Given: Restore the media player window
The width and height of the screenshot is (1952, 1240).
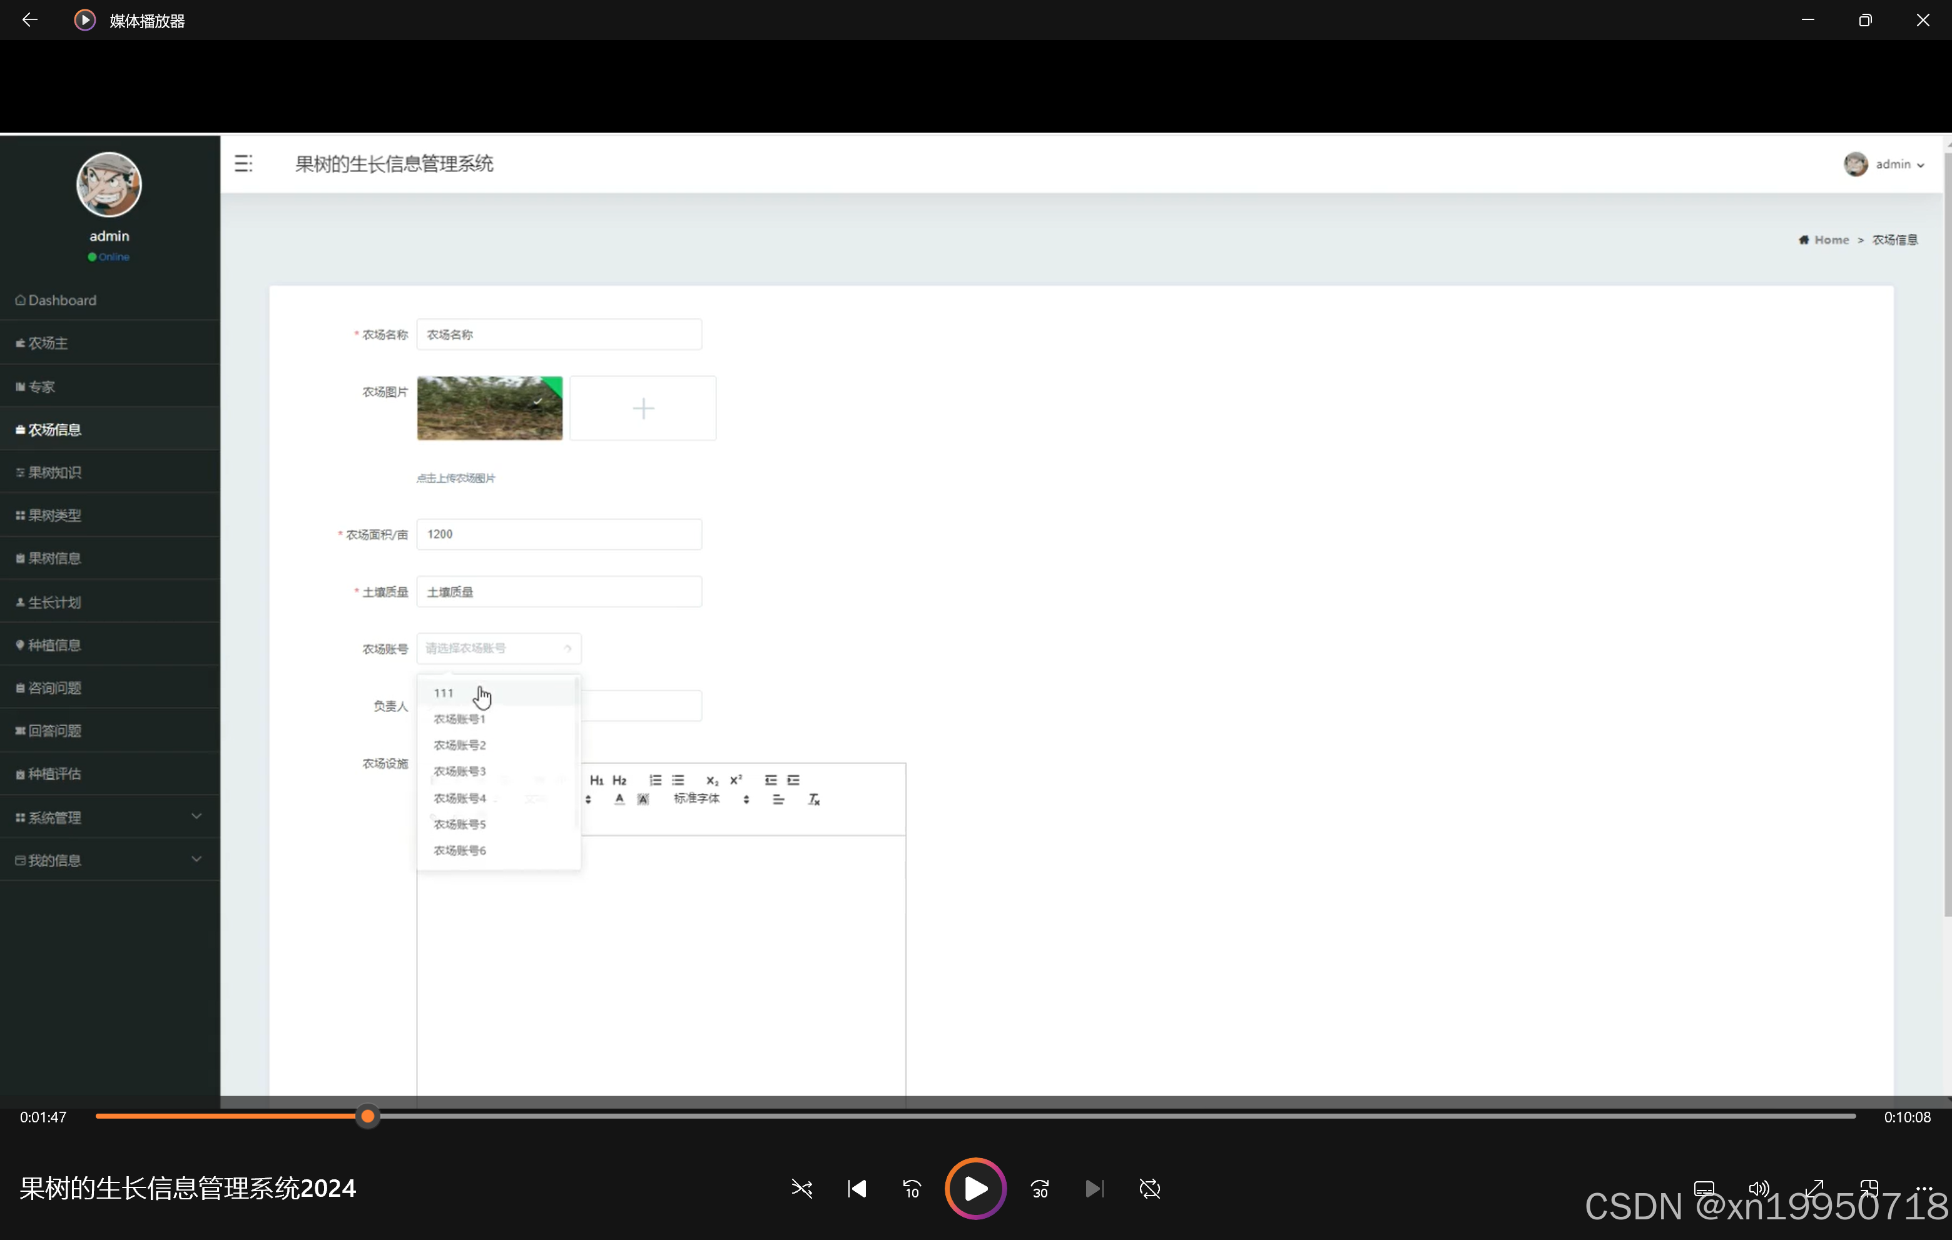Looking at the screenshot, I should (1865, 19).
